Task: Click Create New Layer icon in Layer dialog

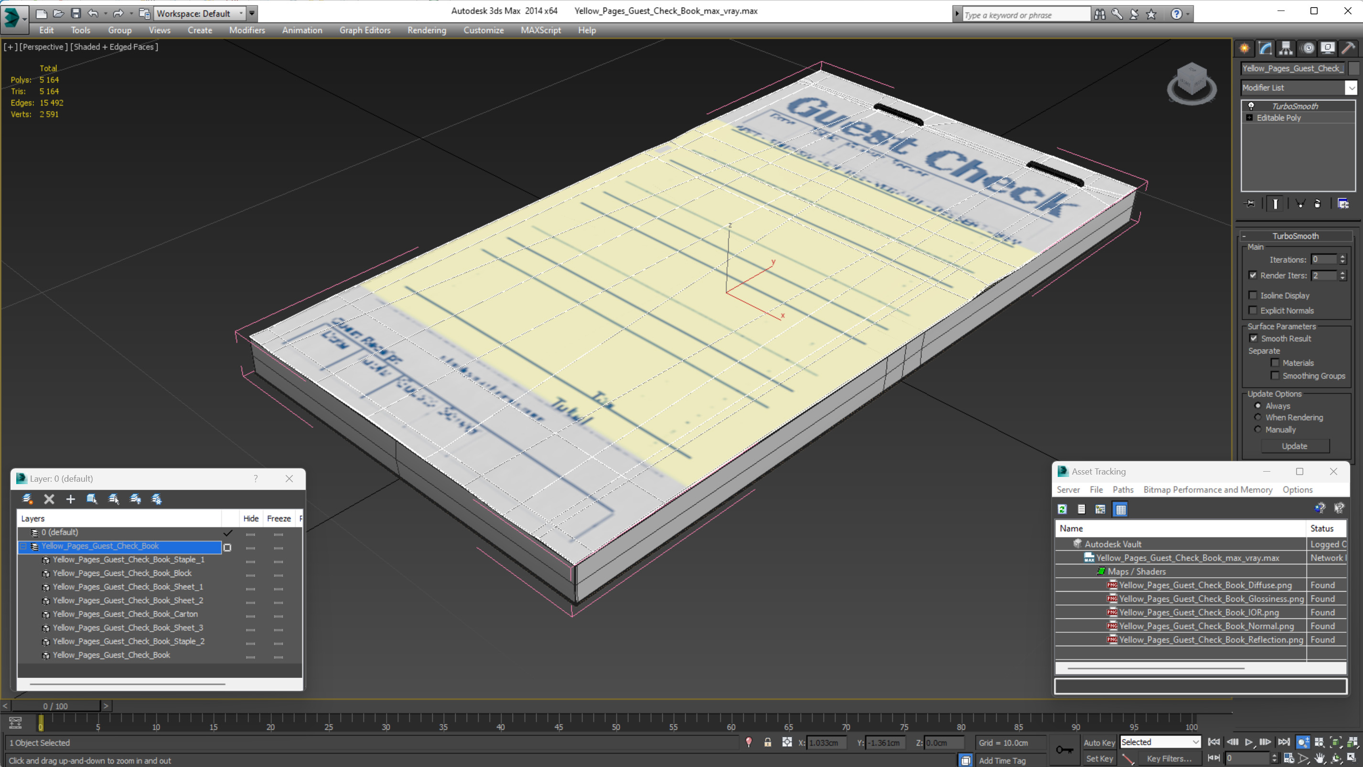Action: (28, 498)
